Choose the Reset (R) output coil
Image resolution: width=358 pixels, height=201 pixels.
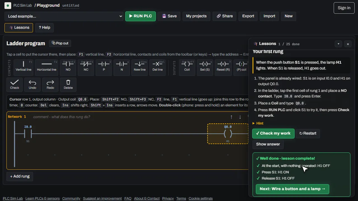click(223, 68)
